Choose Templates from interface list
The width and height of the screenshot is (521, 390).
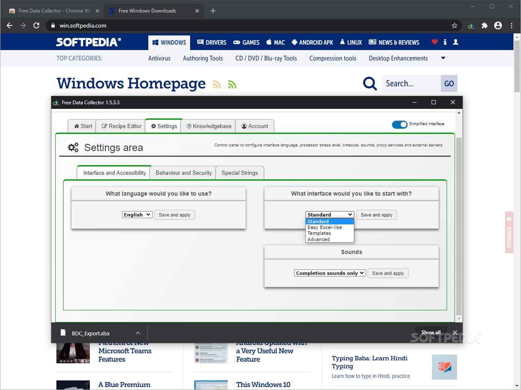(x=330, y=233)
